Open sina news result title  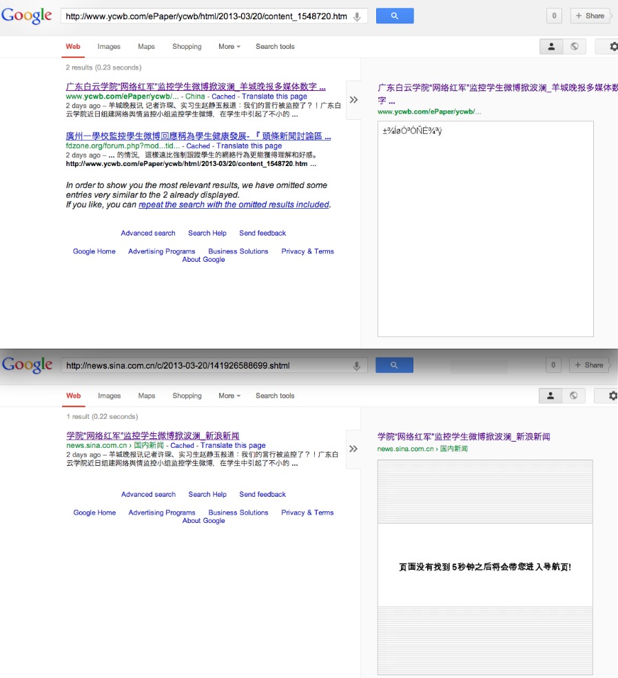point(153,436)
